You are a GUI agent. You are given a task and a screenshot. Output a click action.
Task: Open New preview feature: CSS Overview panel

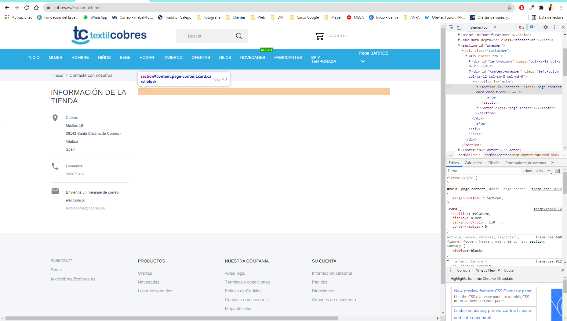[x=493, y=291]
